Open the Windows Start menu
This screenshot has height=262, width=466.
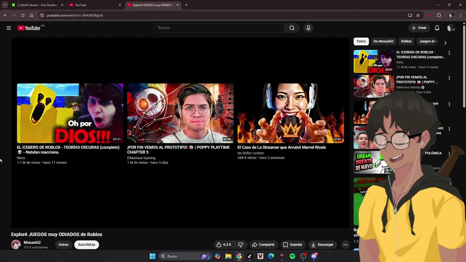153,256
